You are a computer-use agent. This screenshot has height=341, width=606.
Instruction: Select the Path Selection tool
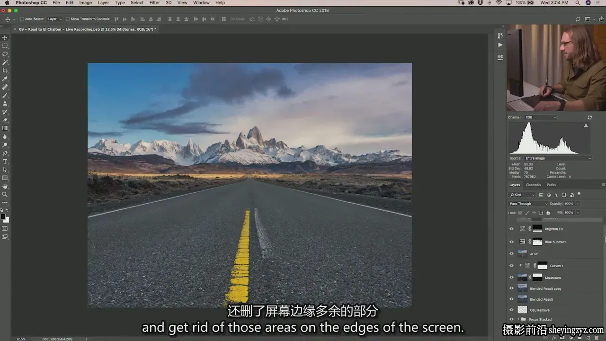pyautogui.click(x=5, y=170)
